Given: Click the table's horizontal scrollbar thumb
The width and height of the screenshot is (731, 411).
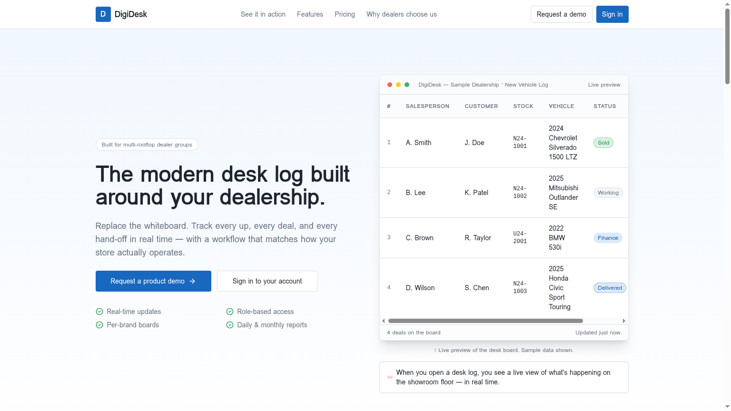Looking at the screenshot, I should (485, 321).
